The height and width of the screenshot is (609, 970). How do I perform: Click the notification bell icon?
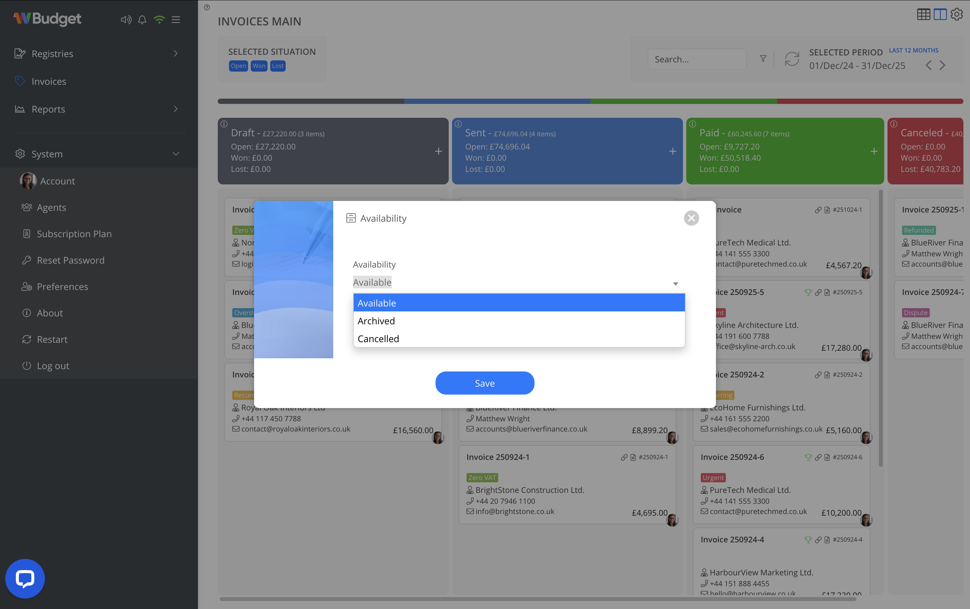click(x=142, y=19)
